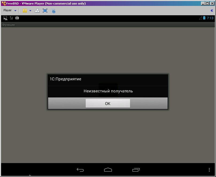Open Android recent apps
This screenshot has height=177, width=216.
click(x=136, y=170)
